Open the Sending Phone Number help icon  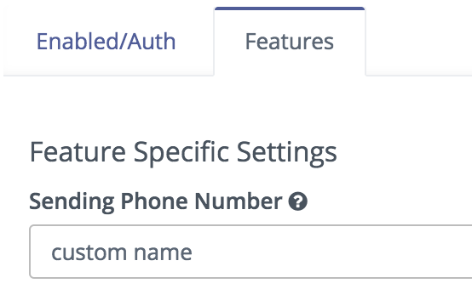tap(297, 201)
